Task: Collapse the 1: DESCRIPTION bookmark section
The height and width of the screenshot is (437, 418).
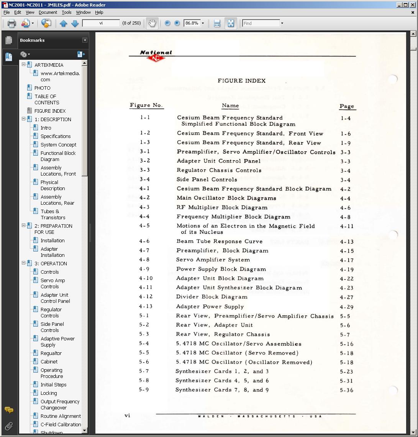Action: 24,119
